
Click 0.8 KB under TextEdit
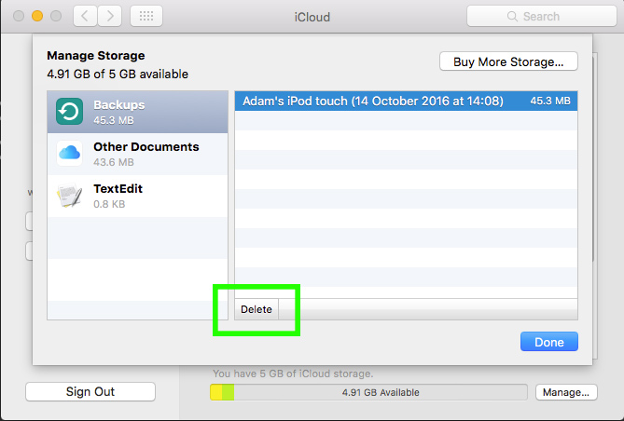point(109,204)
